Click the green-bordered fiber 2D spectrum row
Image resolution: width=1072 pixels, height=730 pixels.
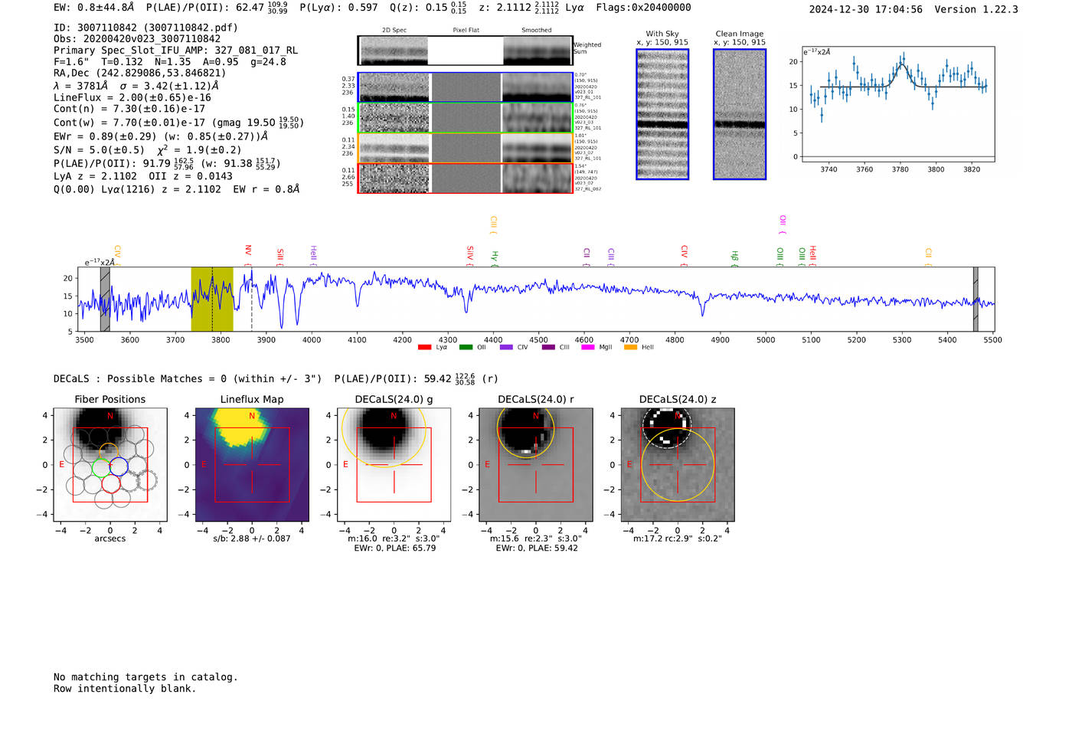pos(465,118)
